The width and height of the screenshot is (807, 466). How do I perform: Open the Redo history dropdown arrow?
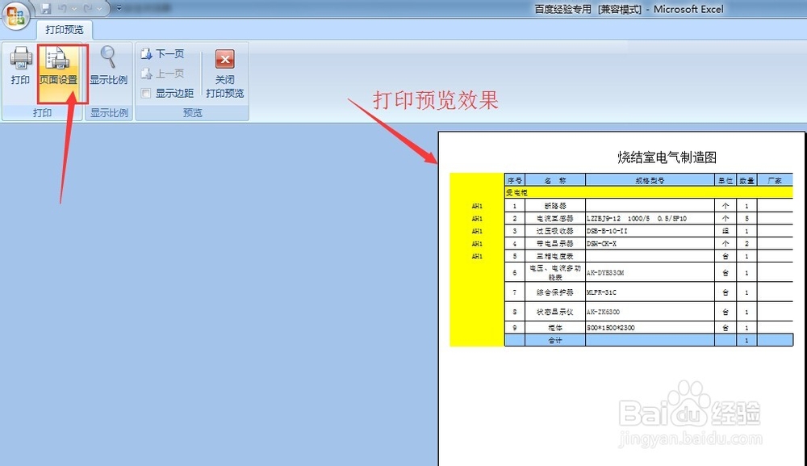99,9
